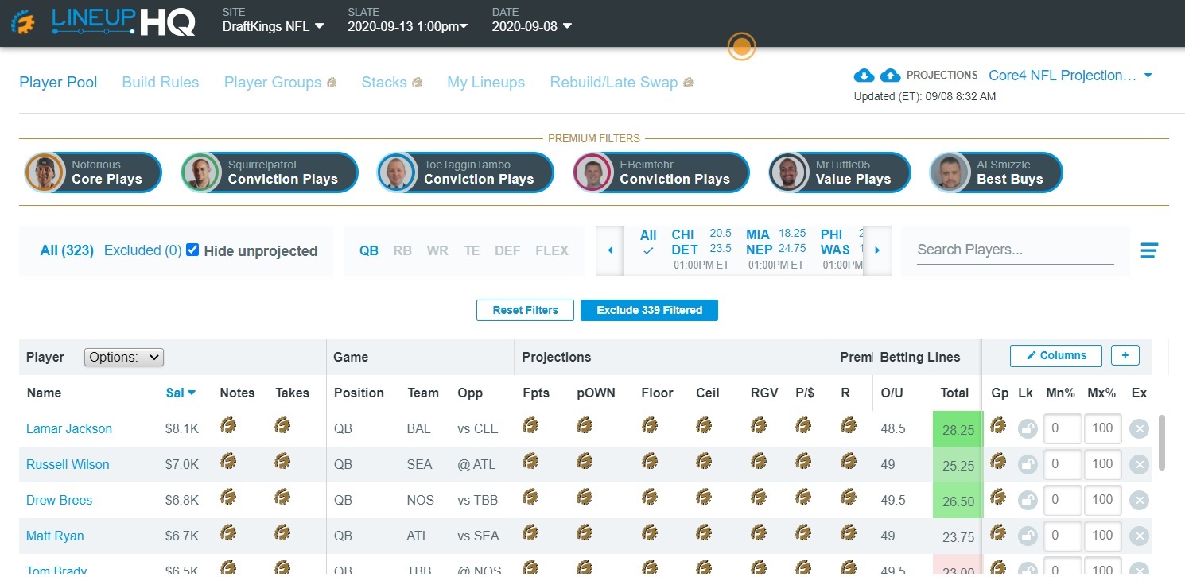Select the CHI DET game filter
The width and height of the screenshot is (1185, 577).
(701, 250)
